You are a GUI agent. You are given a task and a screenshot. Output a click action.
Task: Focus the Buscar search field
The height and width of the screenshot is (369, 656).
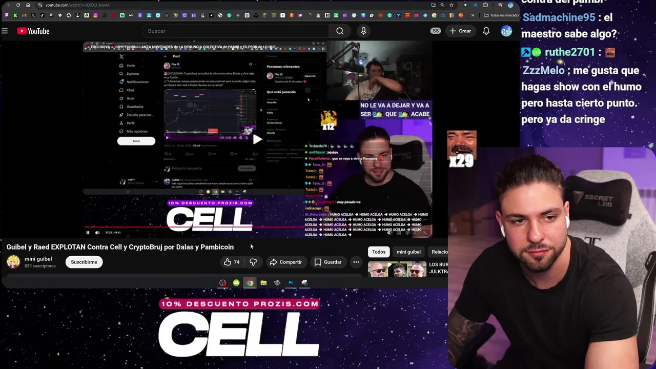point(236,31)
